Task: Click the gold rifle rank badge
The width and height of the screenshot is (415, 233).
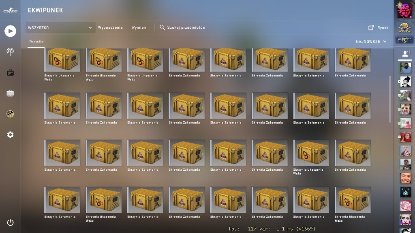Action: 405,40
